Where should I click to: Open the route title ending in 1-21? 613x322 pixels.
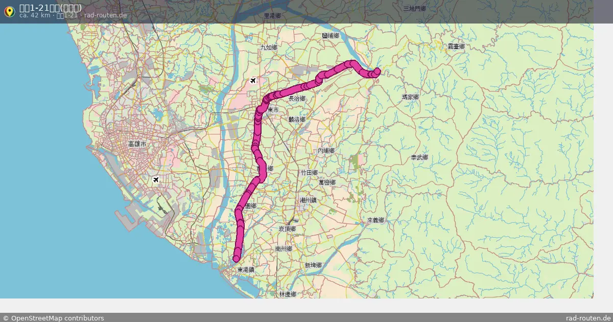tap(50, 8)
